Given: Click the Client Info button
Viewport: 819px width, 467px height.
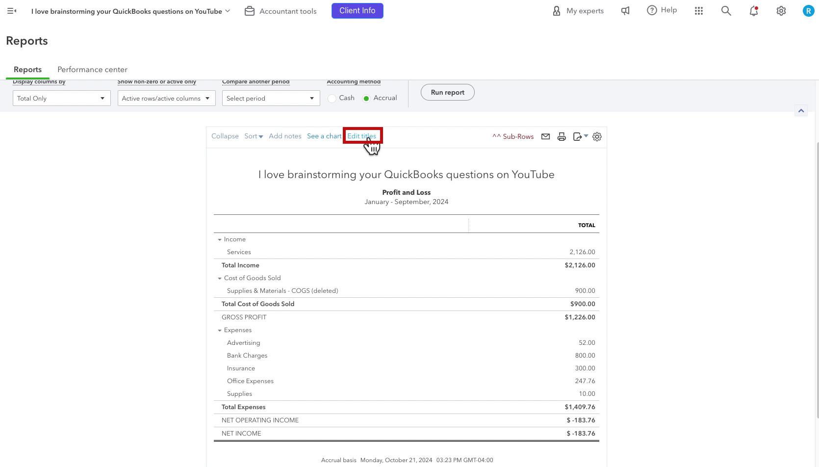Looking at the screenshot, I should [358, 11].
